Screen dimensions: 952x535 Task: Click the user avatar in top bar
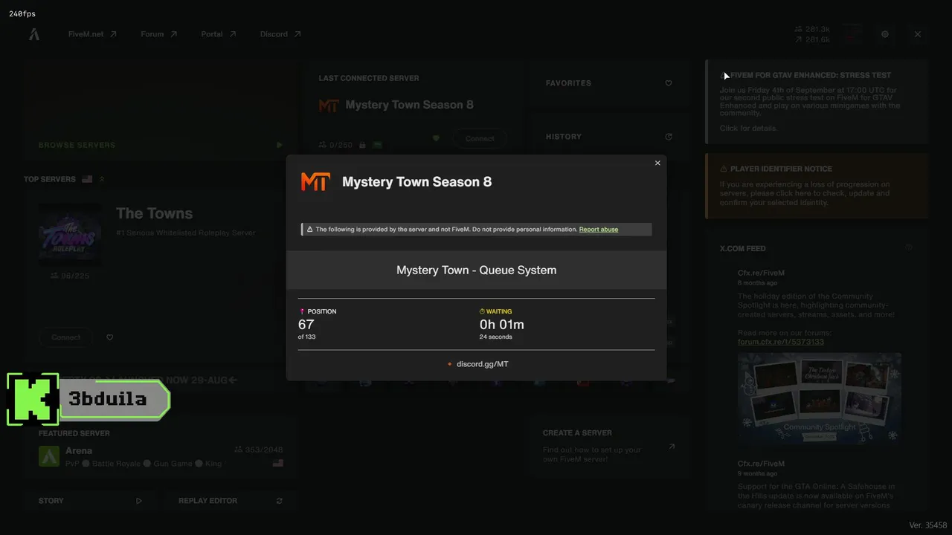tap(852, 34)
